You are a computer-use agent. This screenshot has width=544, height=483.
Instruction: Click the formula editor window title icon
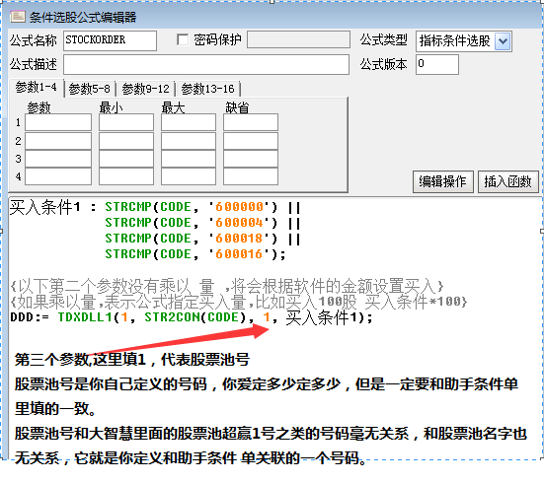[18, 17]
